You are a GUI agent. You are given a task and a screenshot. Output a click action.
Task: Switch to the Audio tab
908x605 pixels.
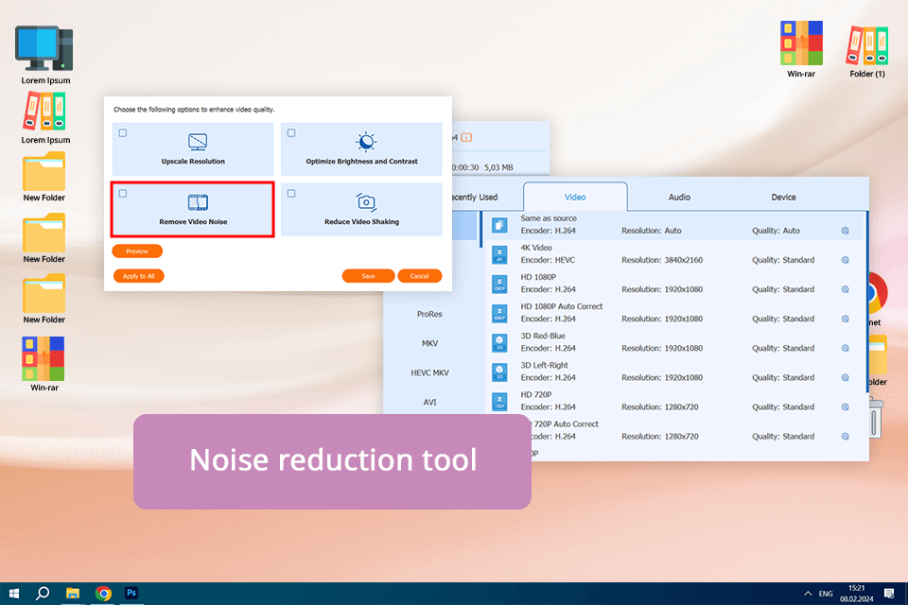[679, 198]
